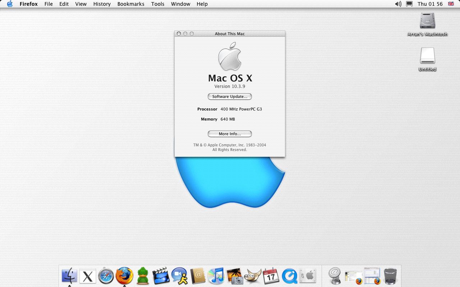Click Version 10.3.9 text

[x=230, y=86]
